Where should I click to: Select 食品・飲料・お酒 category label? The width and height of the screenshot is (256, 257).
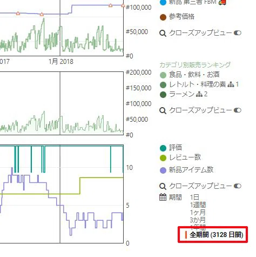pyautogui.click(x=194, y=75)
